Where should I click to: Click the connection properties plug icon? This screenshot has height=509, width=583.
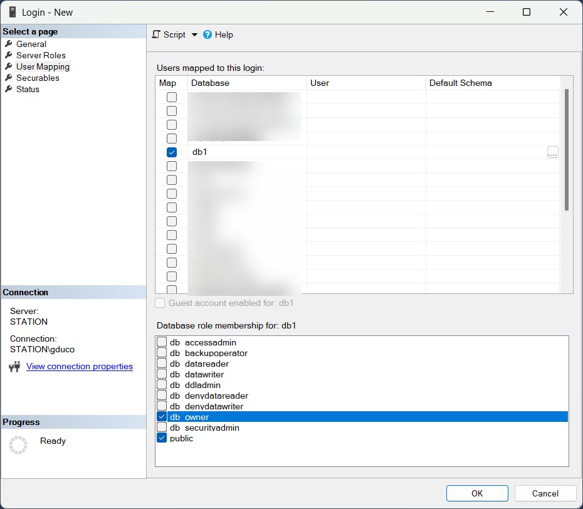(x=14, y=367)
